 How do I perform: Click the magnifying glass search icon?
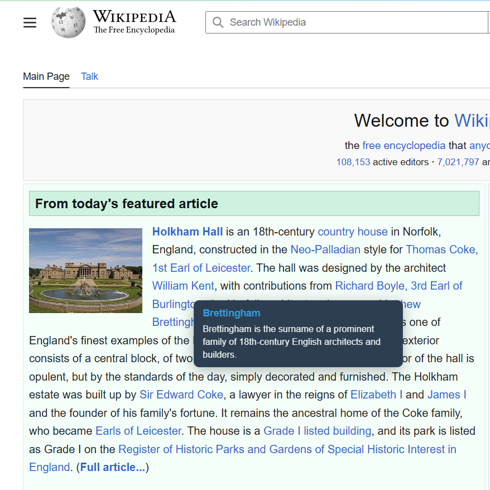[218, 22]
